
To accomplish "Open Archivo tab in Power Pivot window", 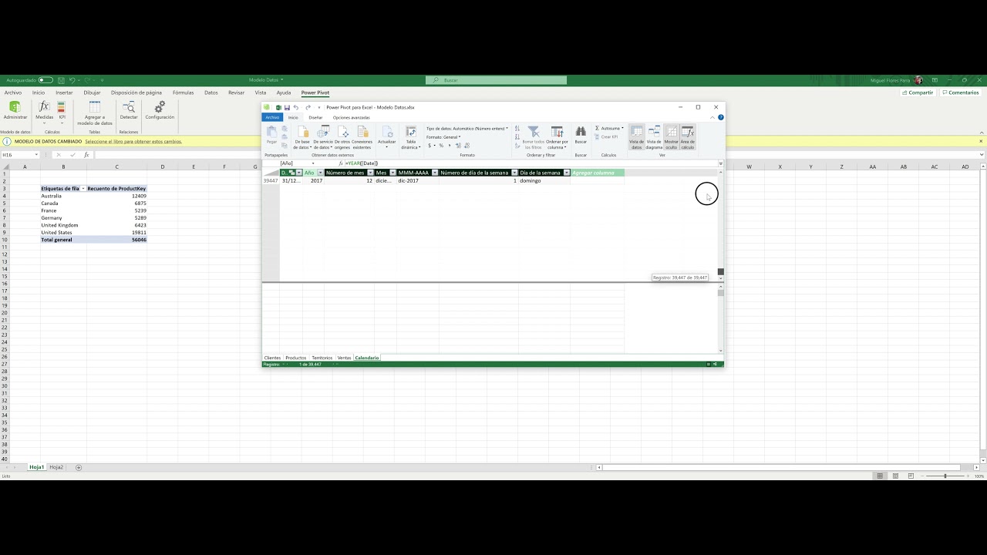I will point(272,117).
